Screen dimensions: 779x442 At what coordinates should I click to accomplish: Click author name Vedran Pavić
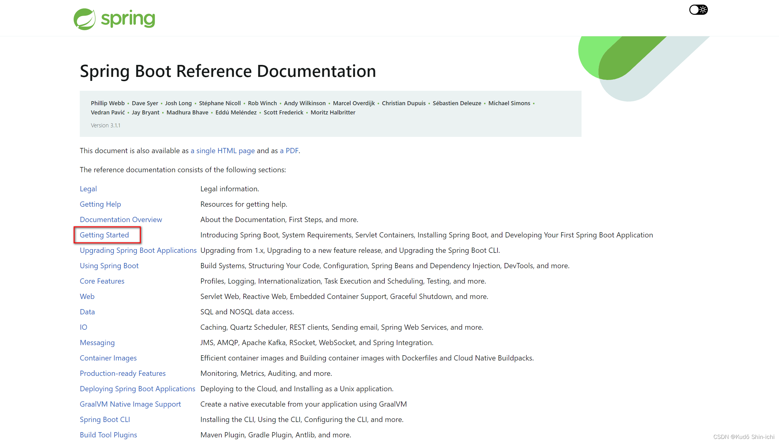point(108,113)
